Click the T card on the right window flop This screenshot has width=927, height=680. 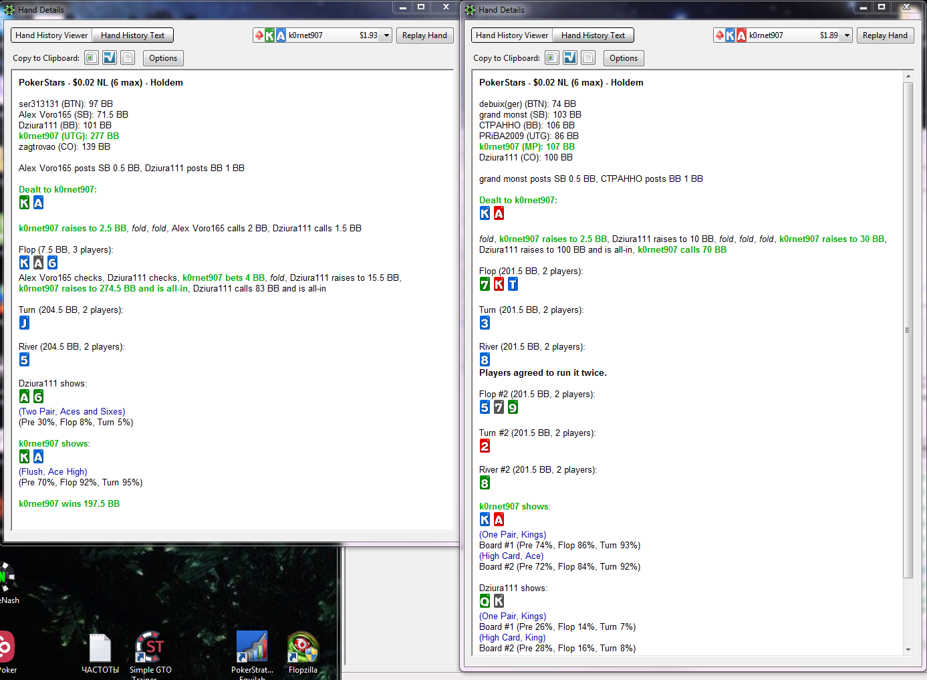click(x=513, y=284)
